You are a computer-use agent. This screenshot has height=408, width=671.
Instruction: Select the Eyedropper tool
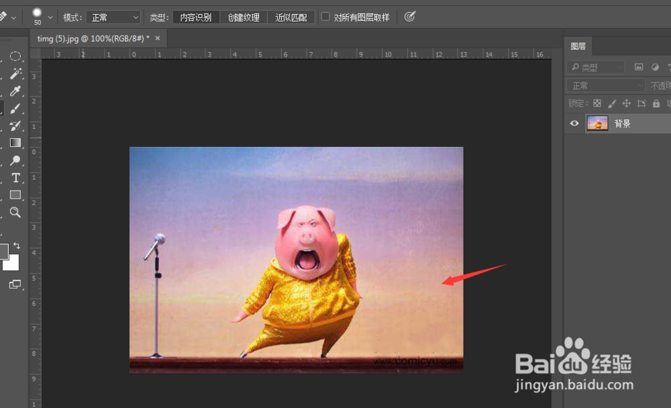tap(15, 91)
